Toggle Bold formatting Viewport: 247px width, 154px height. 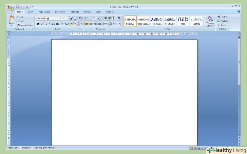pyautogui.click(x=38, y=24)
